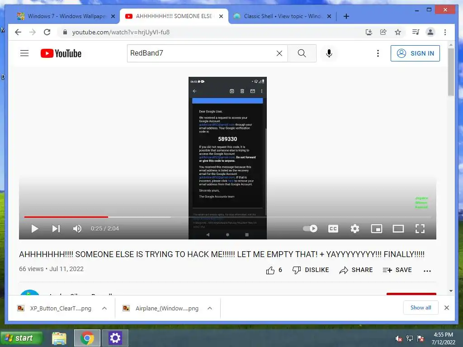Close the Classic Shell tab
This screenshot has height=347, width=463.
(x=329, y=17)
